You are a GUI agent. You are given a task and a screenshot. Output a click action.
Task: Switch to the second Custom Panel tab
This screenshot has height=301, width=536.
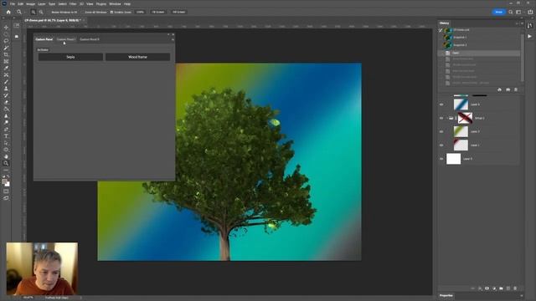66,39
